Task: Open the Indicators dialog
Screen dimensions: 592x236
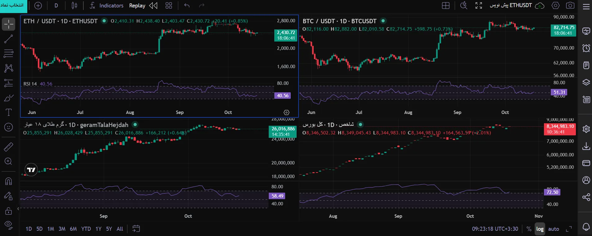Action: 106,6
